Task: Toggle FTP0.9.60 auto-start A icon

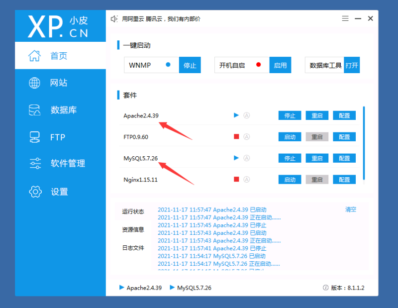Action: 247,137
